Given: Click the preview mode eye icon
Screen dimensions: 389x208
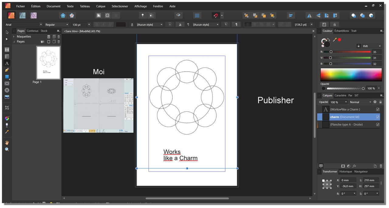Looking at the screenshot, I should coord(178,15).
